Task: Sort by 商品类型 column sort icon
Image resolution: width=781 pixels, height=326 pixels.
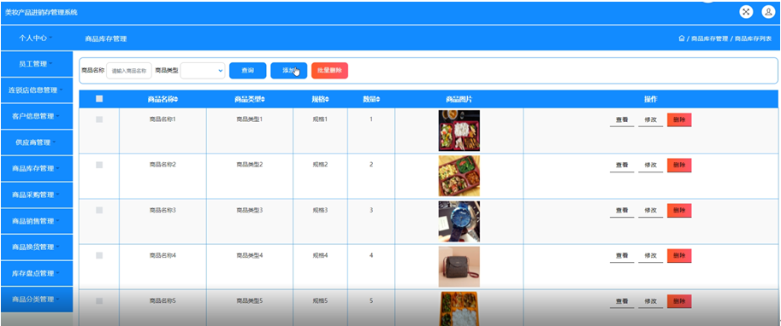Action: point(263,99)
